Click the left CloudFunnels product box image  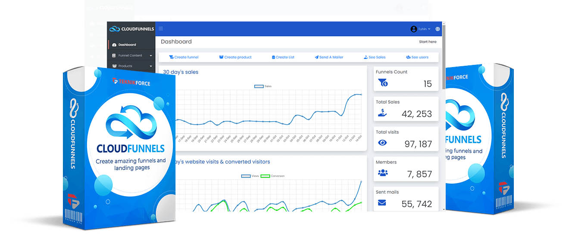(119, 148)
